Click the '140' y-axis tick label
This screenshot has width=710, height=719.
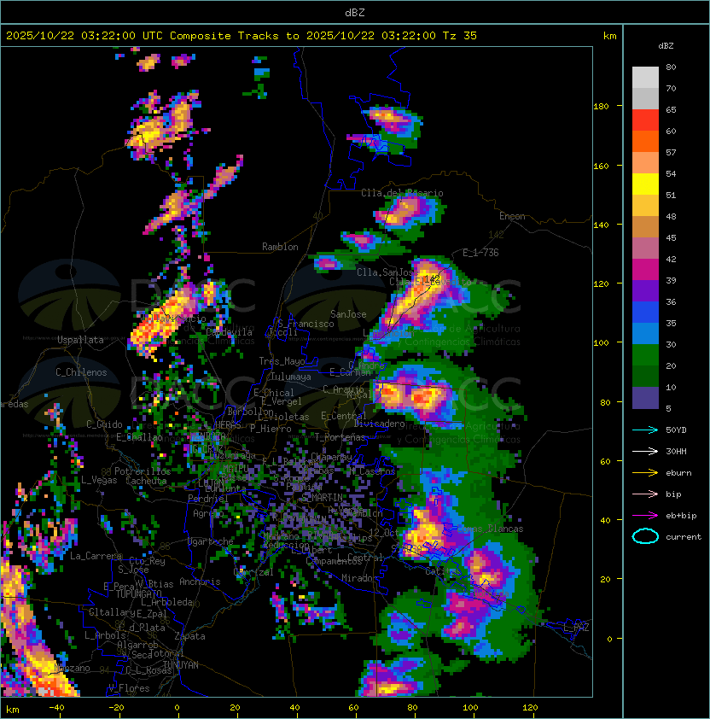point(601,225)
